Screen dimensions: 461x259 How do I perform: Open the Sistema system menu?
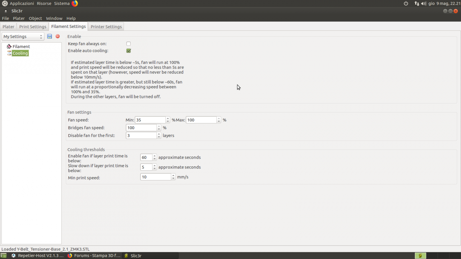click(62, 3)
